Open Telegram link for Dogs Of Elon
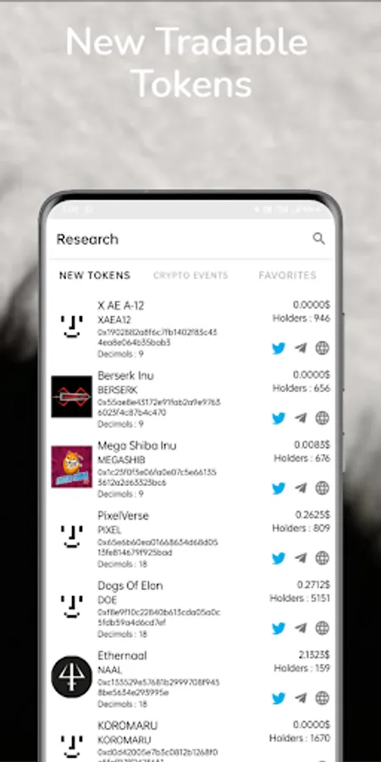The height and width of the screenshot is (762, 381). [x=301, y=628]
